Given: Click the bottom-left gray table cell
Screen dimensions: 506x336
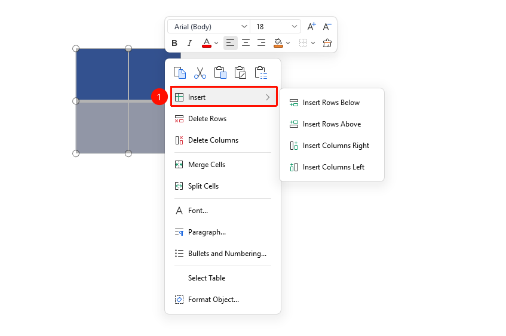Looking at the screenshot, I should pos(102,128).
